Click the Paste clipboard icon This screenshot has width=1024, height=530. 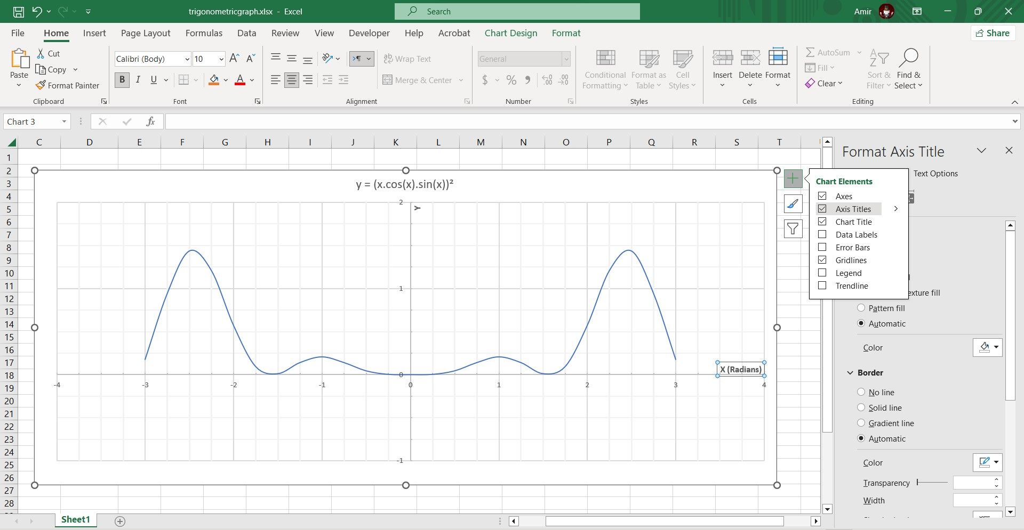click(20, 59)
